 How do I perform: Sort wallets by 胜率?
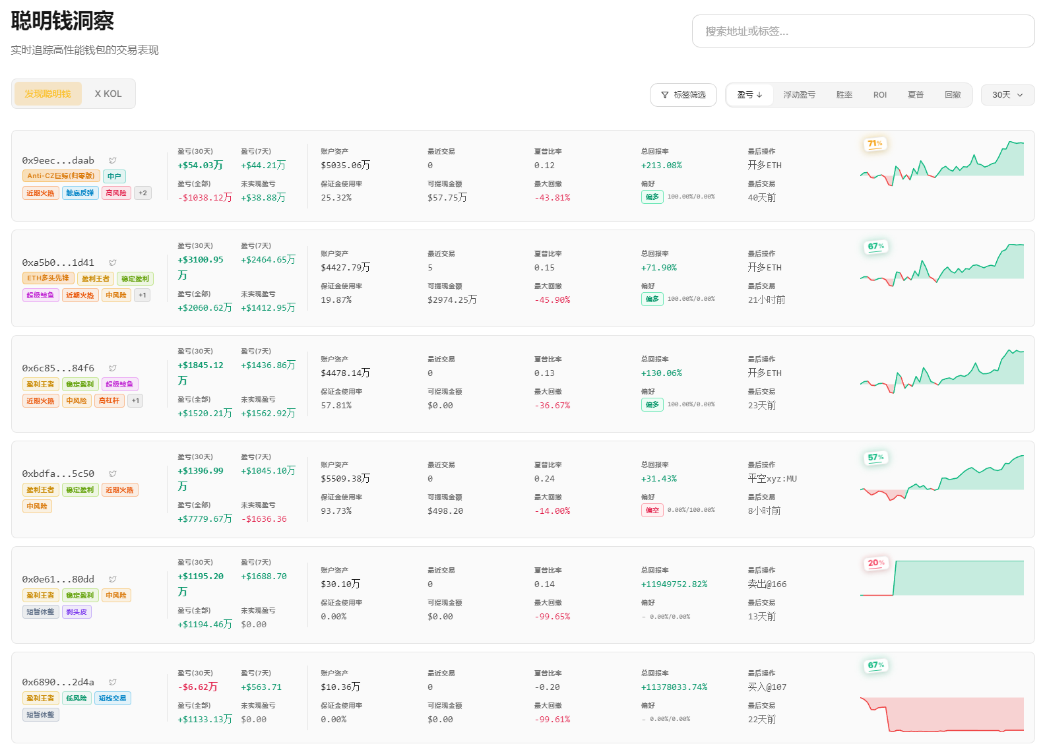tap(844, 95)
